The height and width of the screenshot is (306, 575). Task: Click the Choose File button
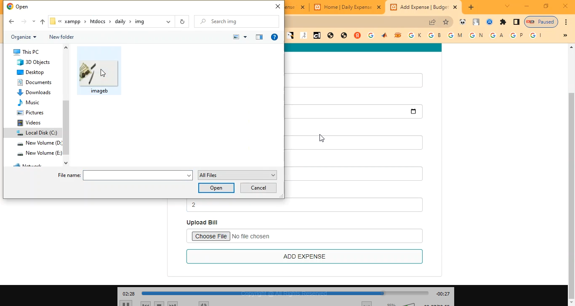click(x=211, y=236)
